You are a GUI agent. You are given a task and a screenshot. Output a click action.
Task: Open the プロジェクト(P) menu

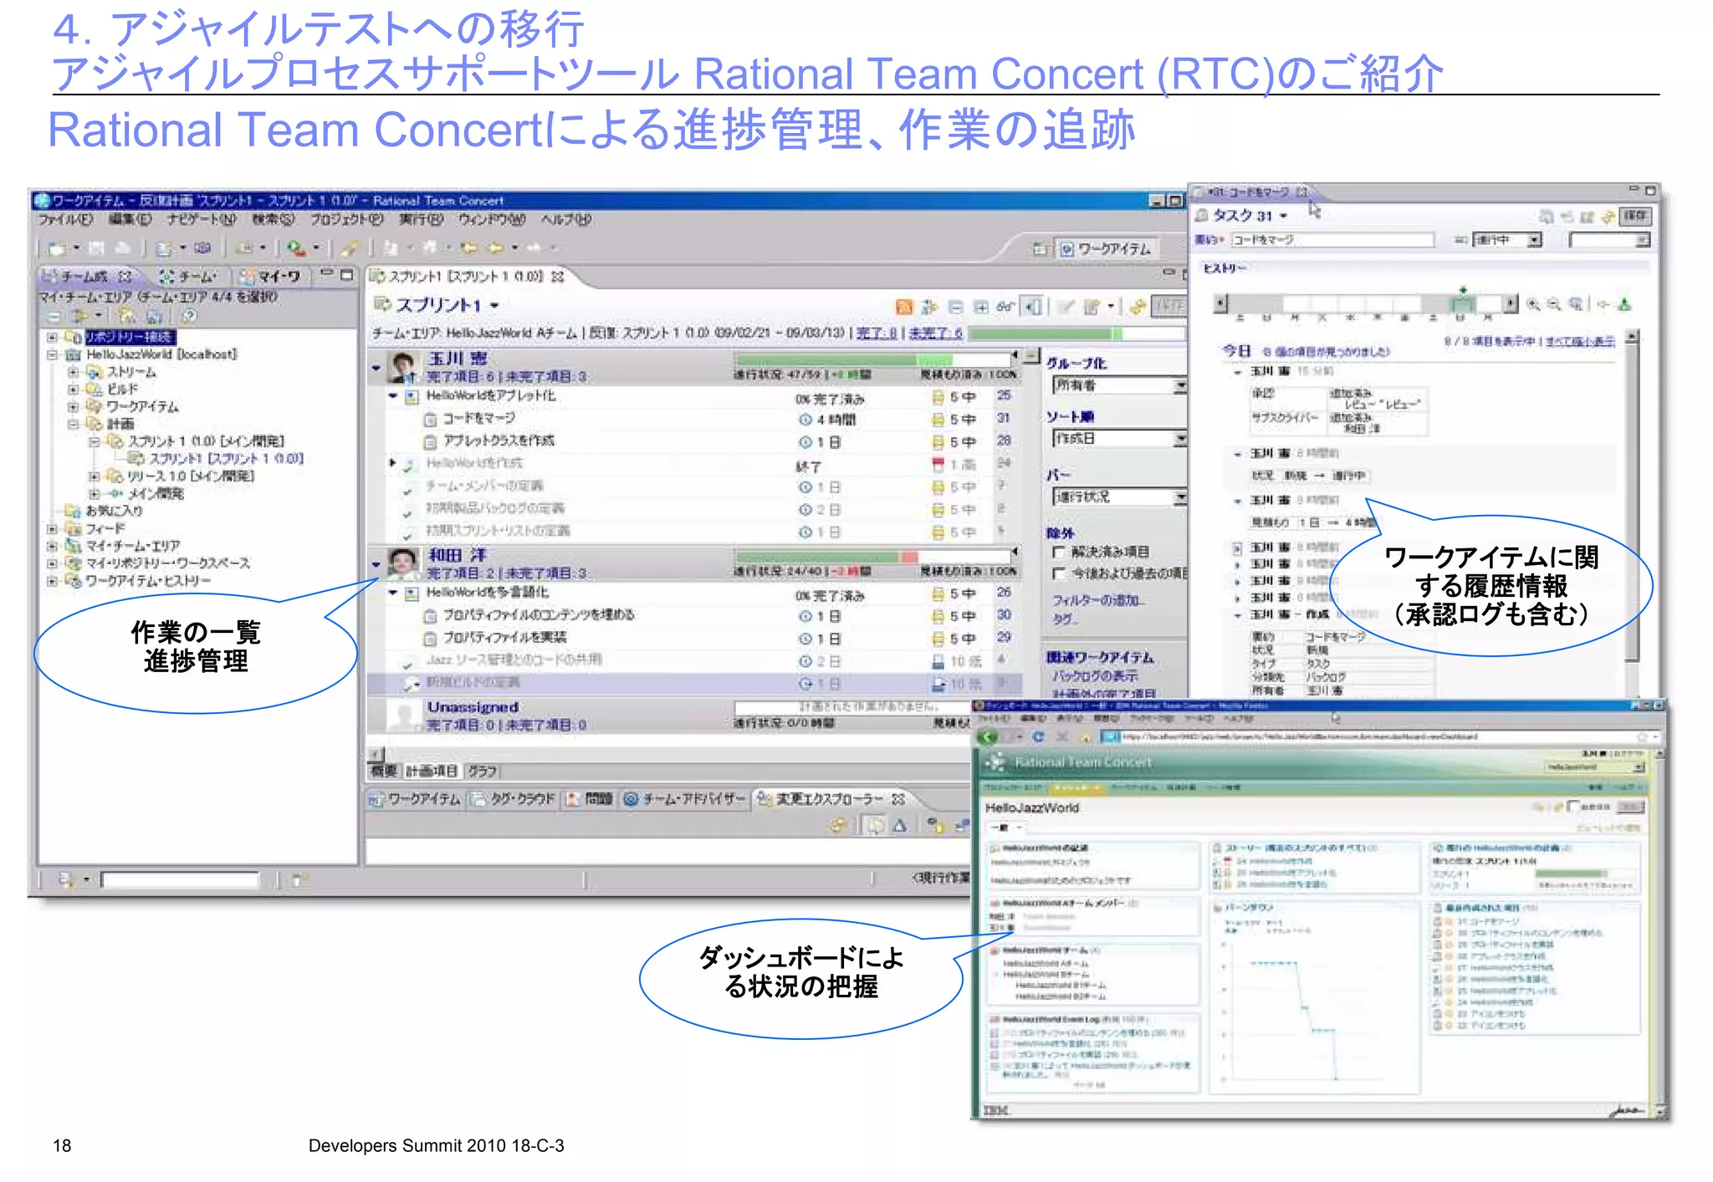pos(347,220)
